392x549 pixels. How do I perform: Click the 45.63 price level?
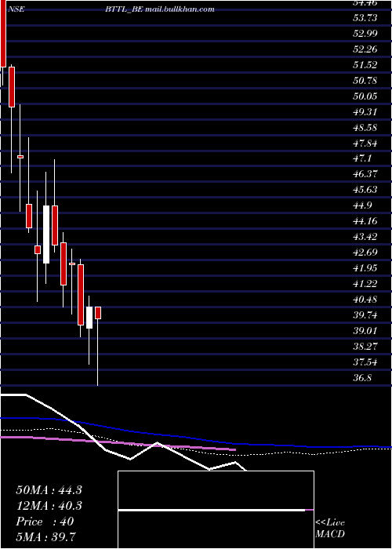click(x=365, y=190)
